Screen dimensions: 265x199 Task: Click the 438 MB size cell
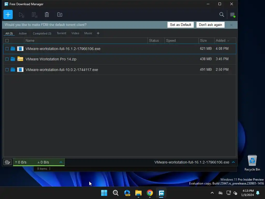(206, 59)
